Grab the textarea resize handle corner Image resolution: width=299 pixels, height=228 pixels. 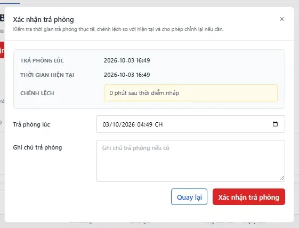click(x=281, y=178)
